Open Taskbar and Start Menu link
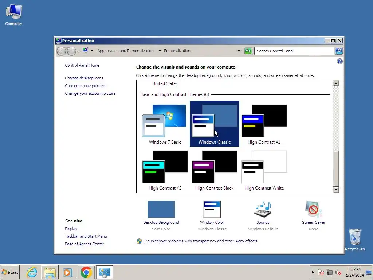Screen dimensions: 373x280 click(x=86, y=236)
